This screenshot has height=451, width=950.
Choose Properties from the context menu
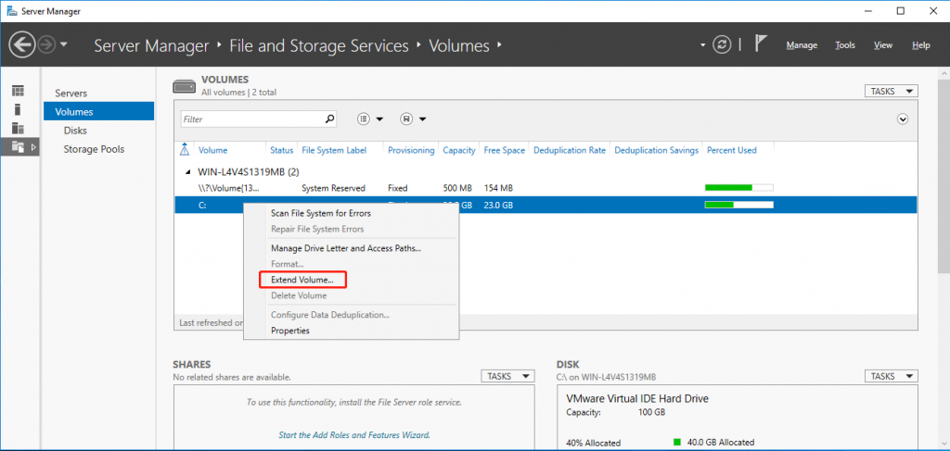point(290,331)
